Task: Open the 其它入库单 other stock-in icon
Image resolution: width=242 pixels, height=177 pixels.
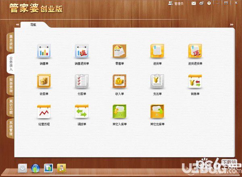Action: tap(119, 112)
